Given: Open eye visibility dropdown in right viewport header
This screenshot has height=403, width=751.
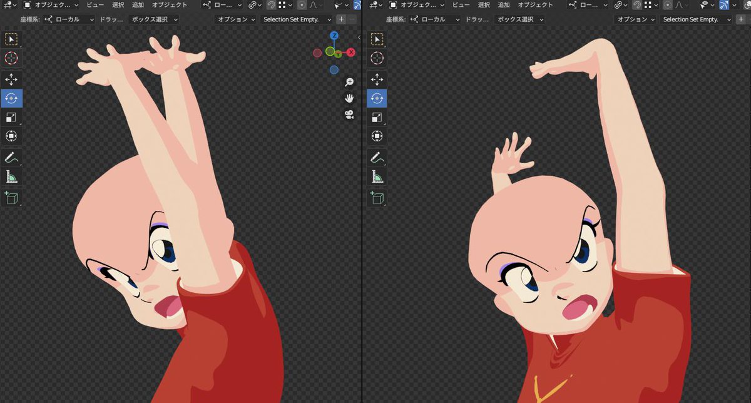Looking at the screenshot, I should tap(707, 5).
